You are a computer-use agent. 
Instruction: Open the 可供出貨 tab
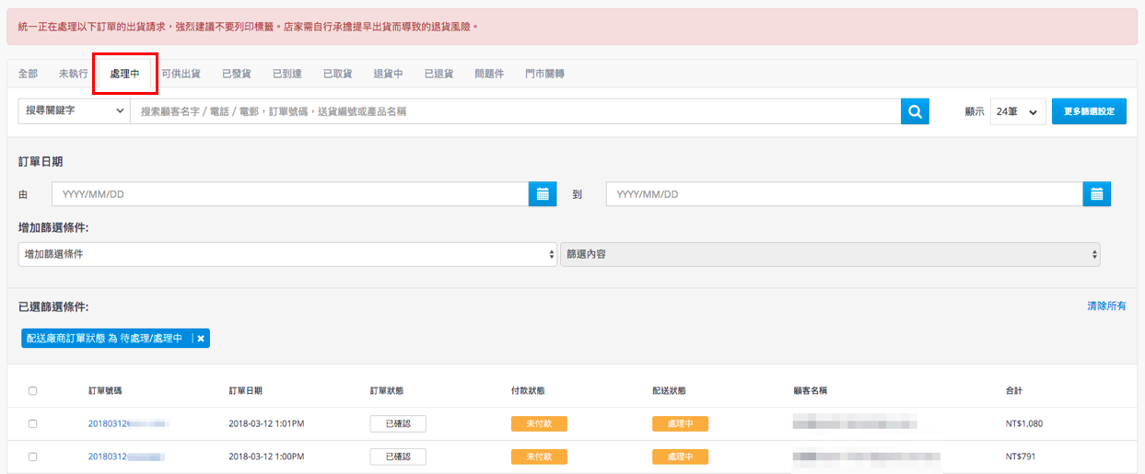point(181,74)
